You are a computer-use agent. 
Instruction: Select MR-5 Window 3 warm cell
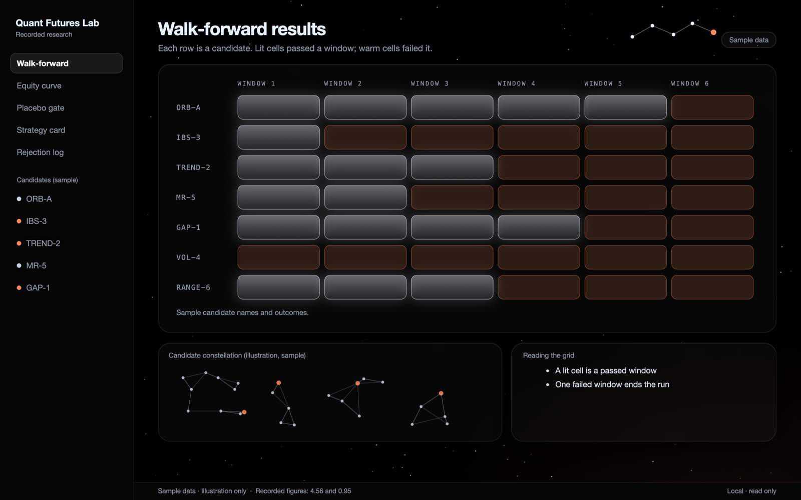tap(452, 197)
